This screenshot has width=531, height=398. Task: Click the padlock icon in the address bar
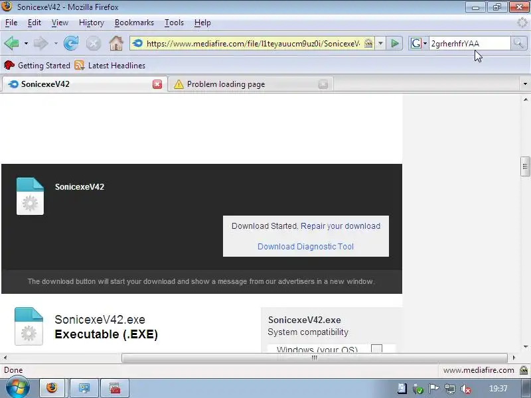[368, 43]
